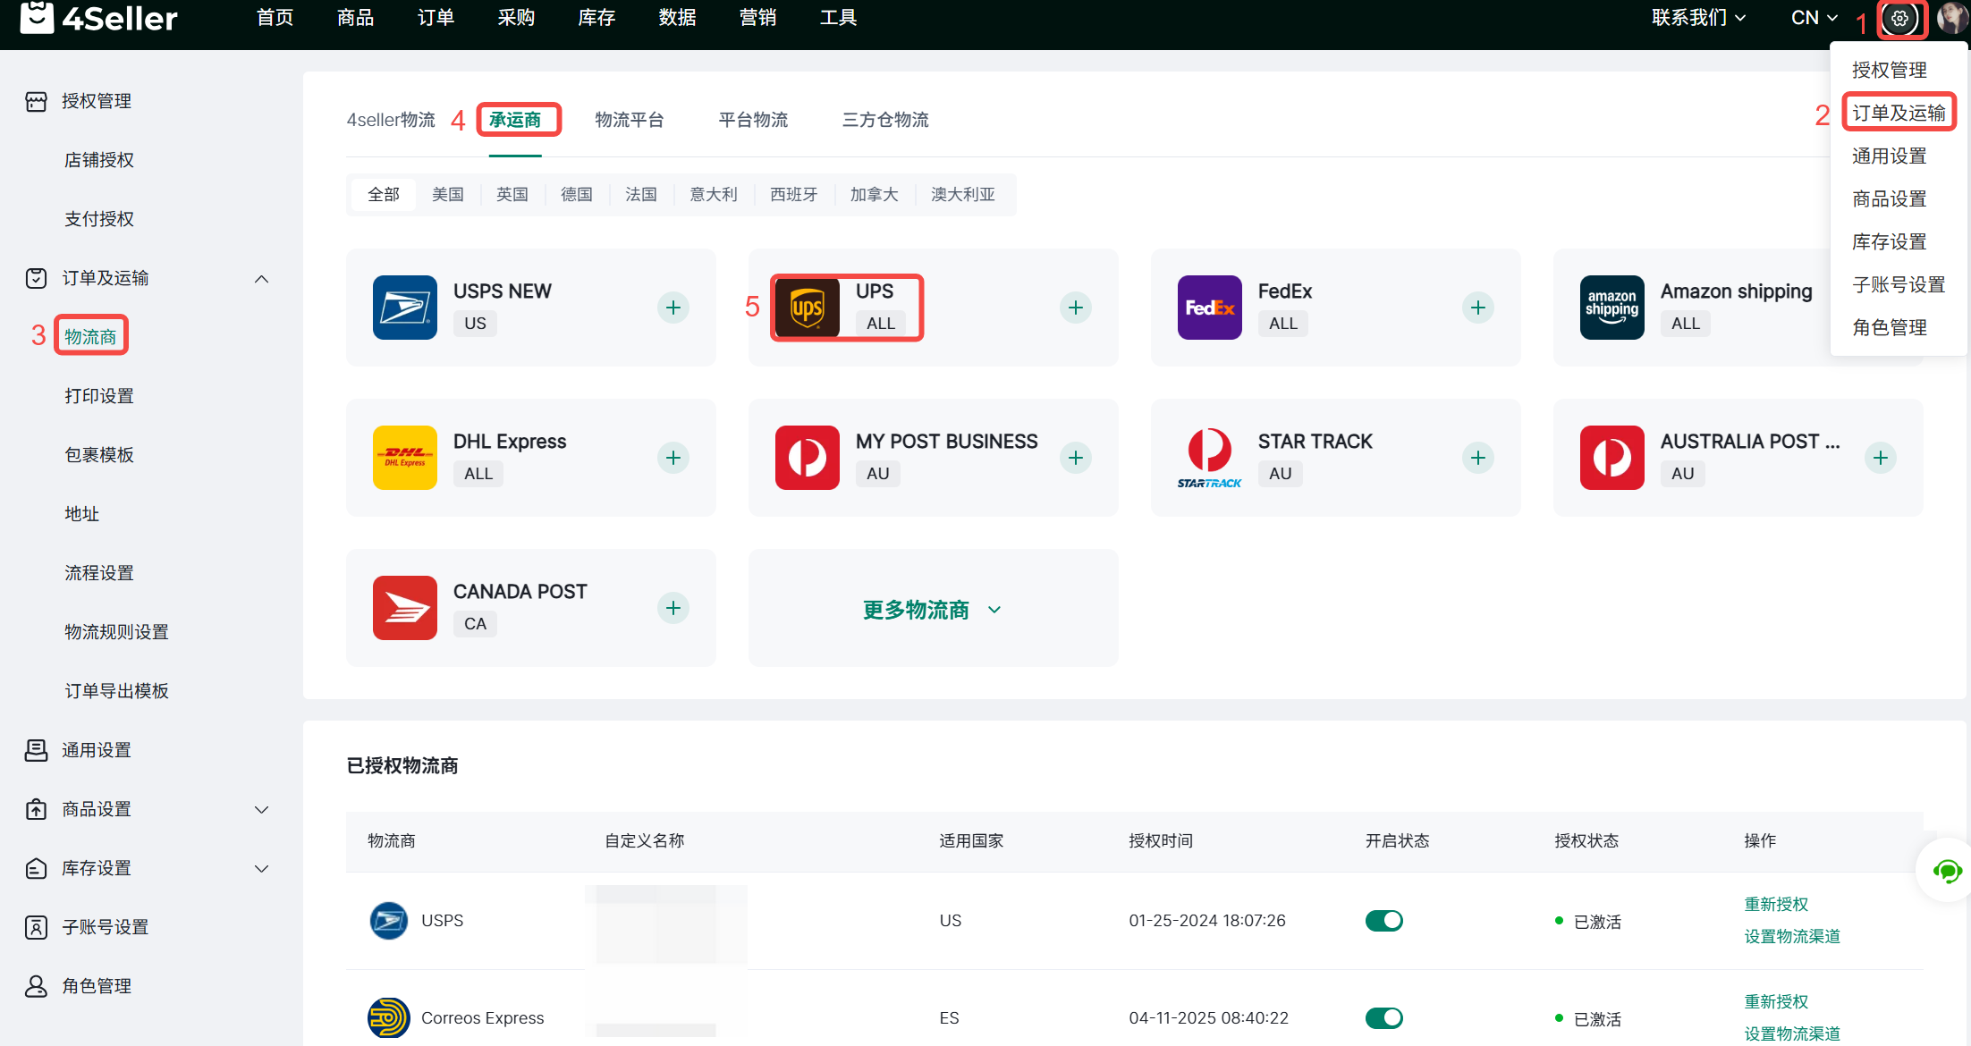Click the plus icon on USPS NEW card

coord(673,308)
